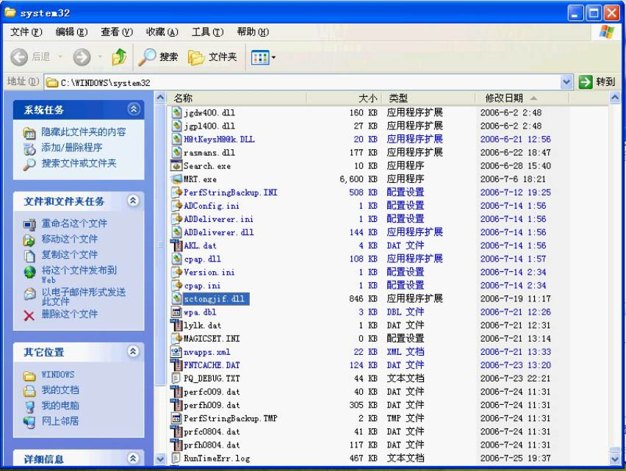Open the Forward button history dropdown
626x471 pixels.
(x=100, y=57)
